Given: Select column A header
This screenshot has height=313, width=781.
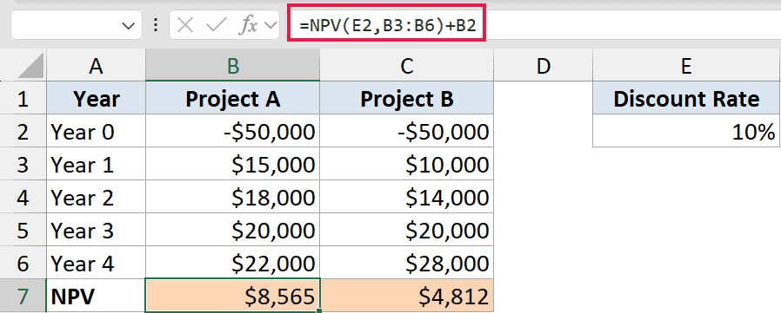Looking at the screenshot, I should point(96,66).
